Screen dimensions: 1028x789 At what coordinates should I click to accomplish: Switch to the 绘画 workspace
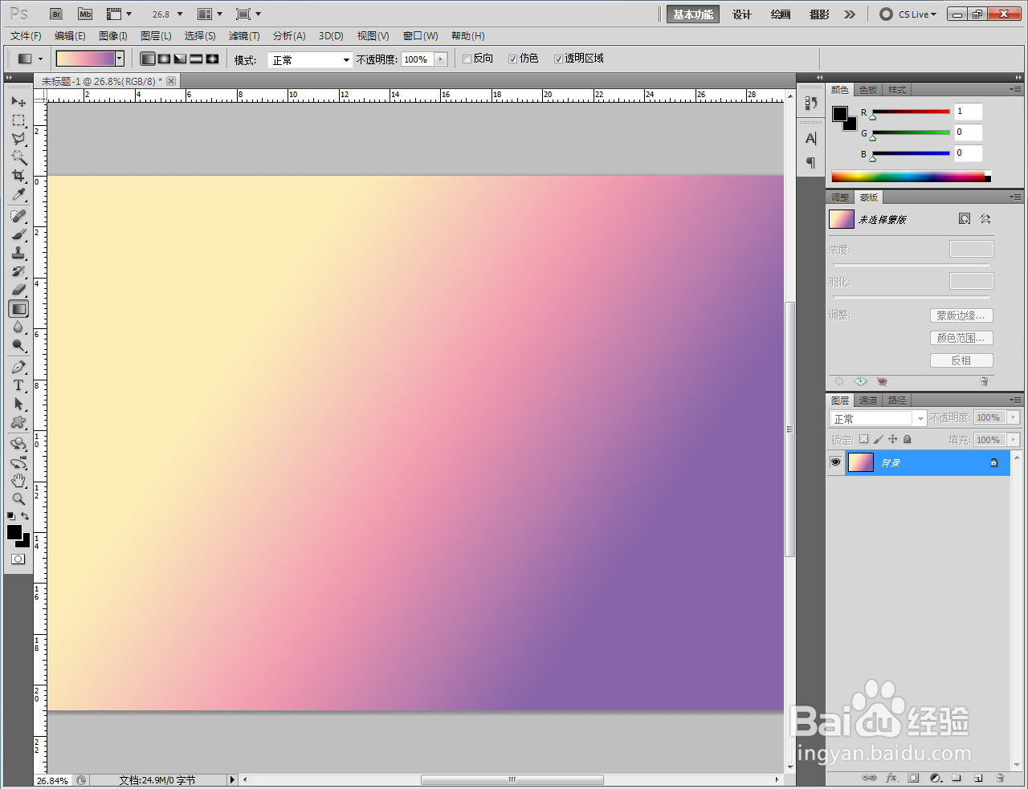pos(781,14)
